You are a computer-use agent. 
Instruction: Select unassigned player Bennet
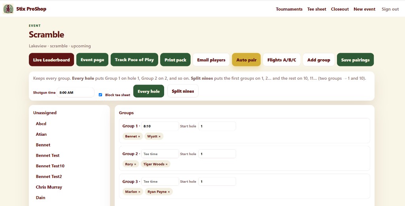(x=43, y=145)
